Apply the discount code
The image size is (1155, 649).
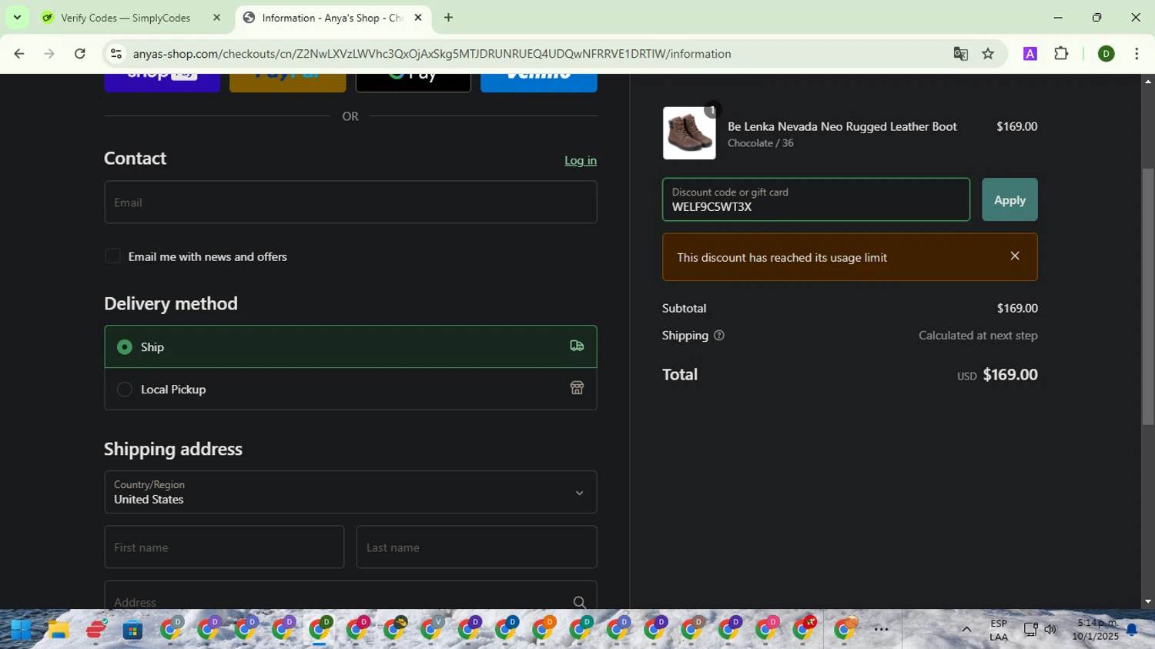tap(1009, 199)
